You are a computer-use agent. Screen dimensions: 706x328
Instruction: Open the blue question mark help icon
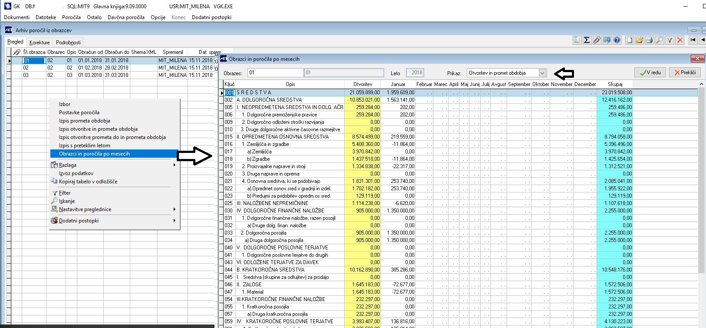(x=617, y=40)
